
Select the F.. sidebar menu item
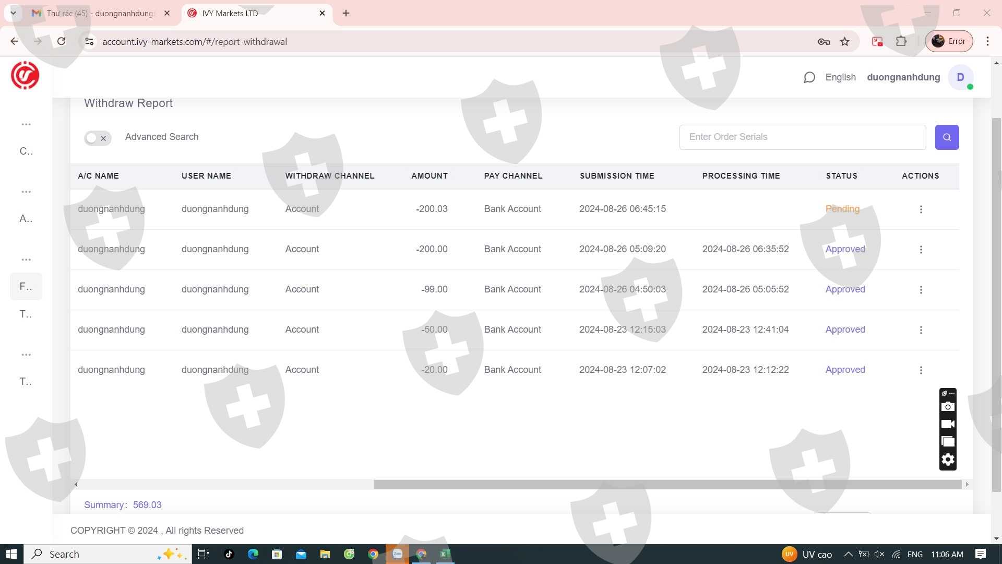(x=26, y=286)
